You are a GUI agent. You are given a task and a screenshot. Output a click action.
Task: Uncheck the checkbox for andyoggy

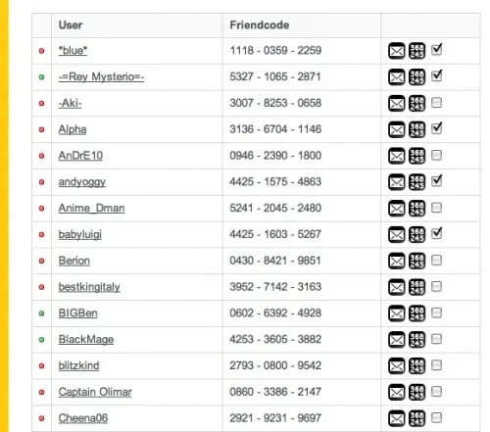[437, 180]
